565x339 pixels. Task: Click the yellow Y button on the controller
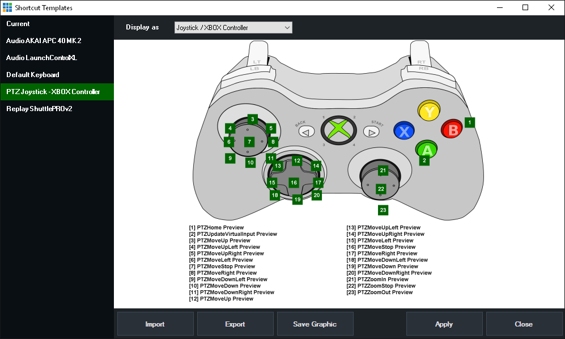tap(429, 111)
